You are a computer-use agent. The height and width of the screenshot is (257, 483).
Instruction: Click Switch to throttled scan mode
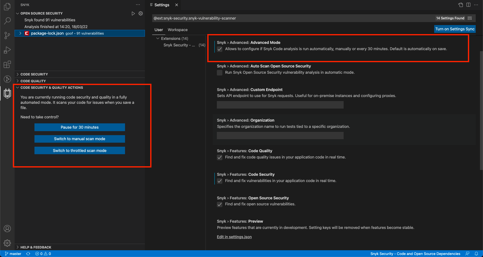[x=80, y=150]
